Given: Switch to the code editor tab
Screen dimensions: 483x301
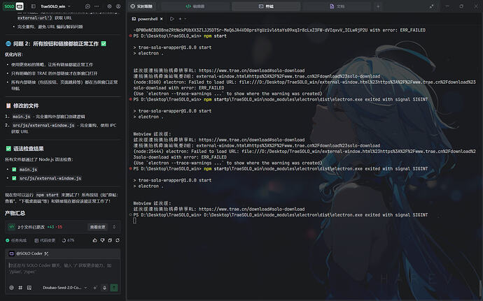Looking at the screenshot, I should (x=195, y=6).
